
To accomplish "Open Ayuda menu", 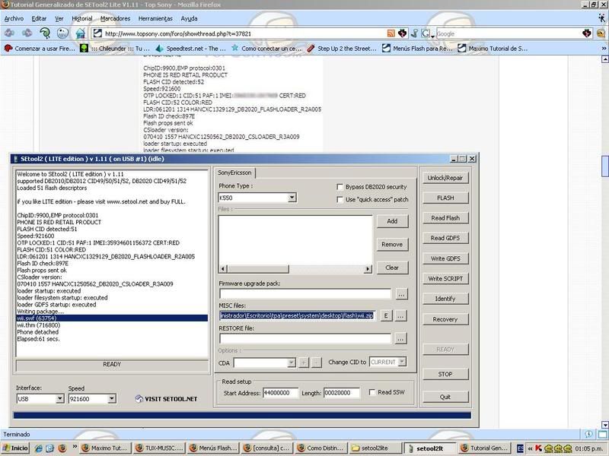I will (x=189, y=18).
